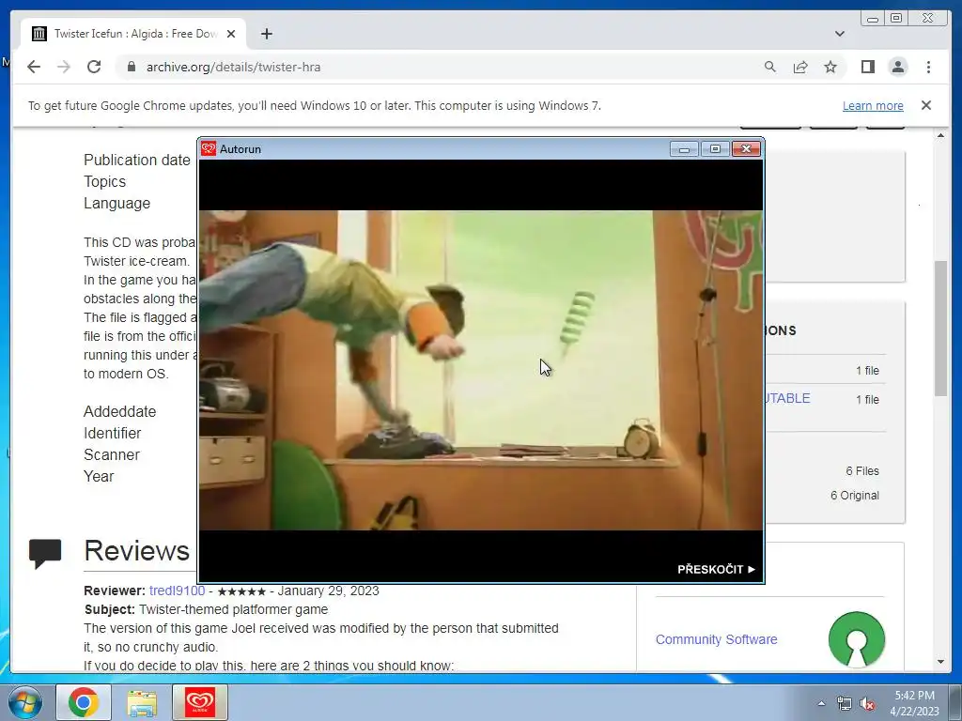
Task: Click the vertical page scrollbar thumb
Action: pos(940,328)
